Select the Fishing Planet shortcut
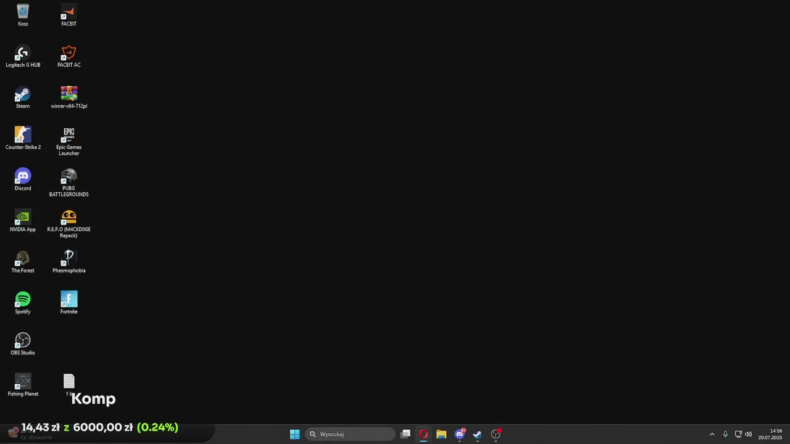The width and height of the screenshot is (790, 444). 23,385
